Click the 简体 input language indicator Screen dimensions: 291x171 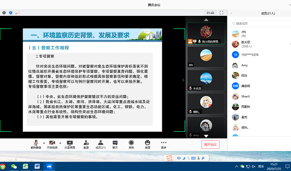tap(261, 166)
